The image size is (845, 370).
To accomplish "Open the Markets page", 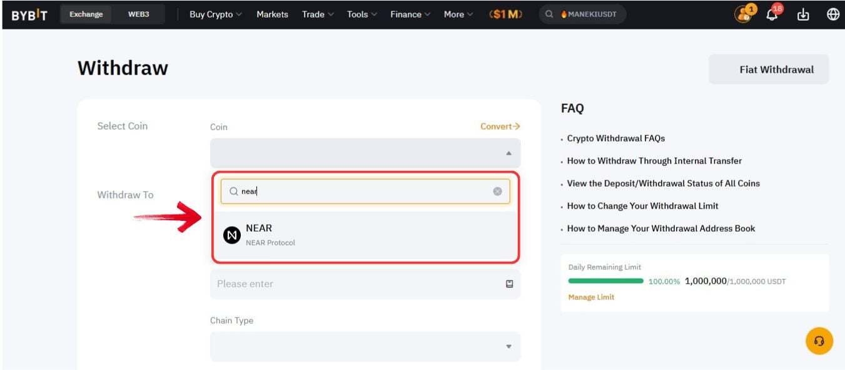I will 272,14.
